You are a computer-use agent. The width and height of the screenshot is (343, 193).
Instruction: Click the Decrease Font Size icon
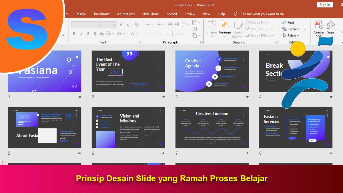pyautogui.click(x=128, y=25)
